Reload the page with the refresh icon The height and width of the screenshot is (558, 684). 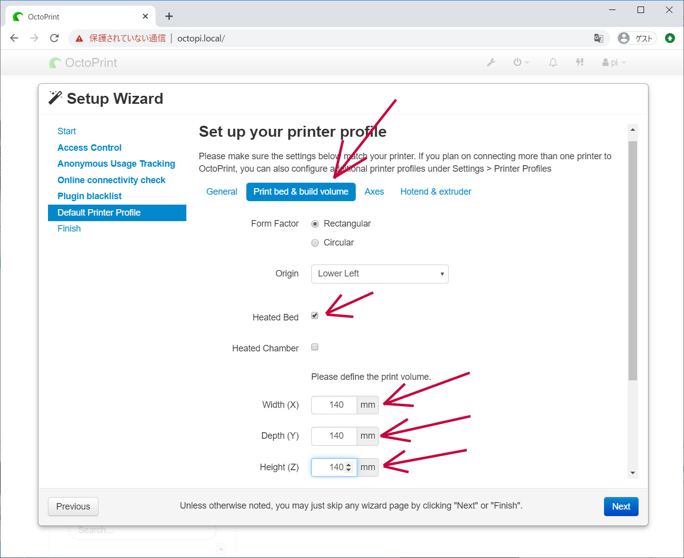coord(54,38)
